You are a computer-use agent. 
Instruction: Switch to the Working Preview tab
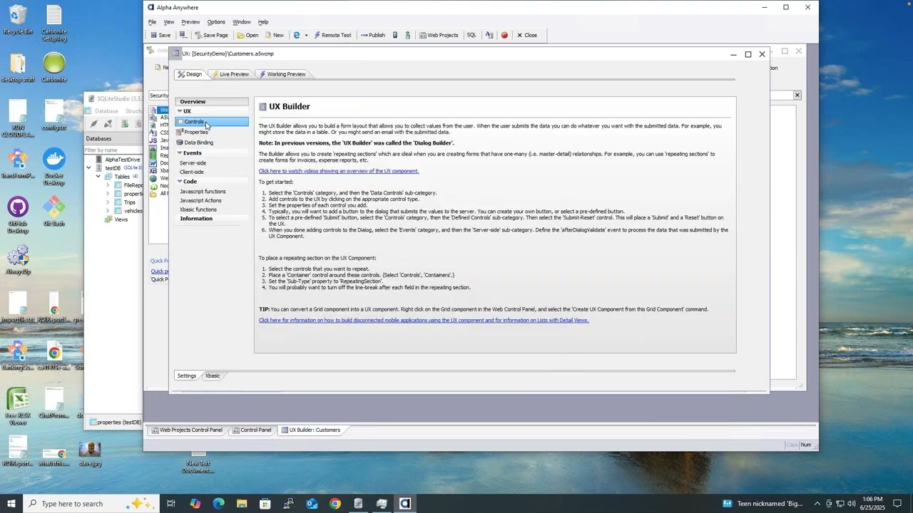(x=282, y=74)
